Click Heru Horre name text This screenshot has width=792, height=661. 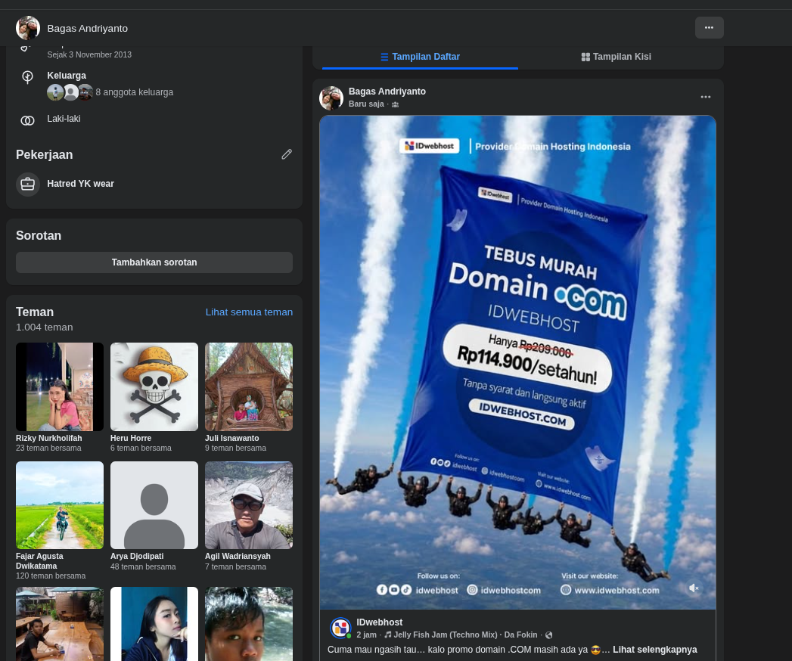click(131, 438)
